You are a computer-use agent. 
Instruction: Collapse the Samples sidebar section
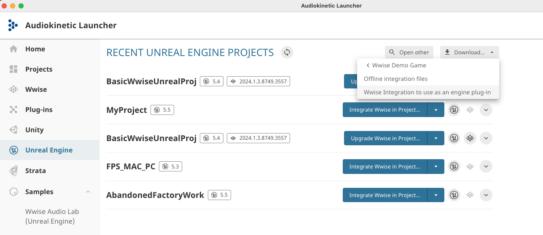pos(88,192)
